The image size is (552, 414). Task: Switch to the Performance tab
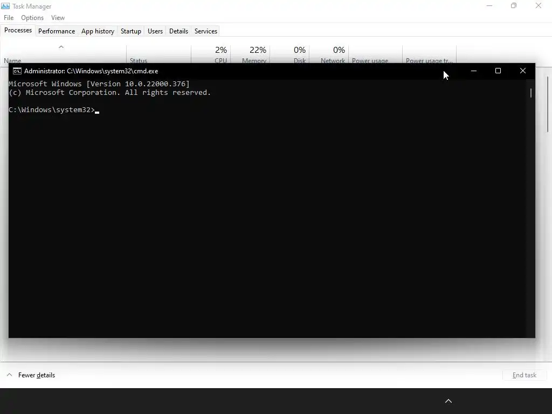pos(56,31)
